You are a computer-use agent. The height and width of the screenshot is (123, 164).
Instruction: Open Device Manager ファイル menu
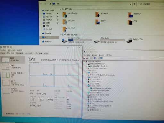(86, 55)
